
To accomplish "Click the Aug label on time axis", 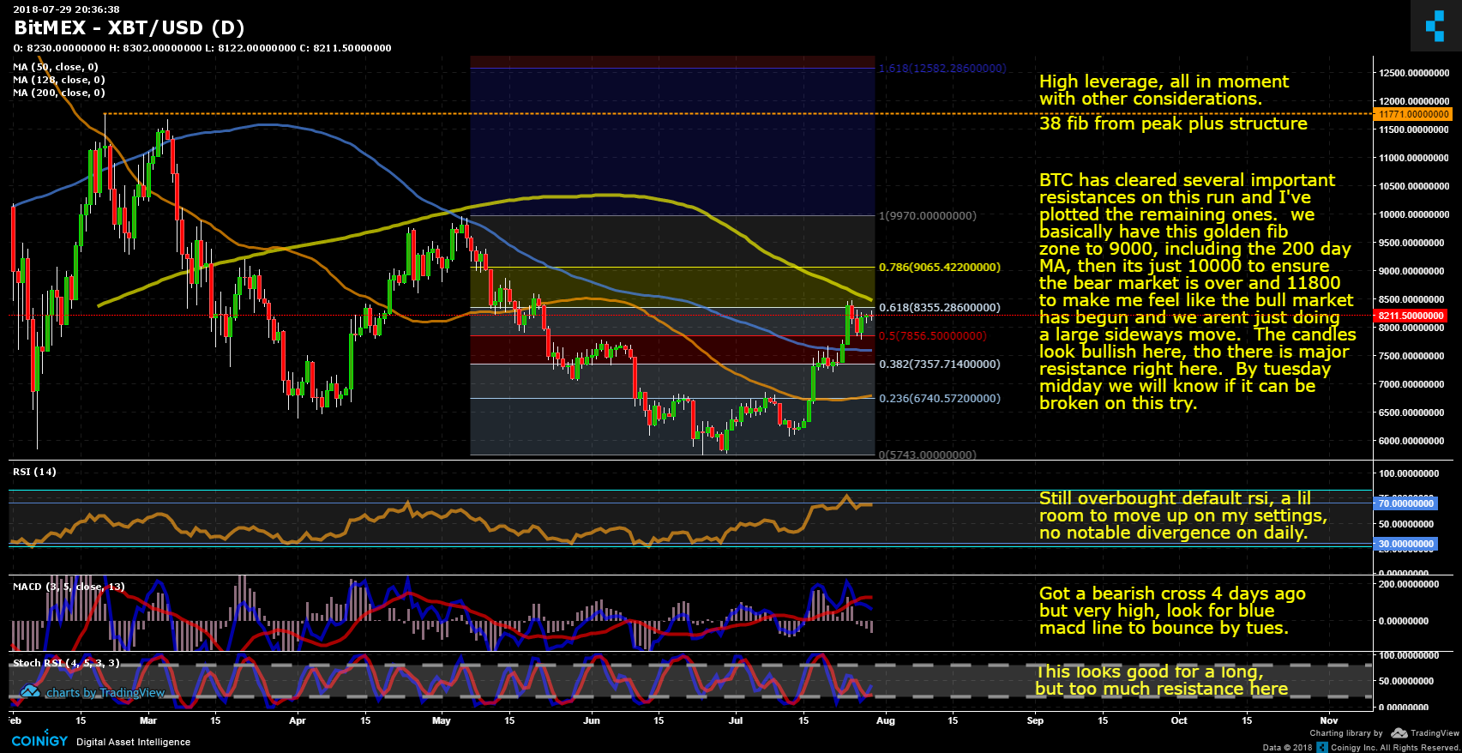I will tap(886, 720).
